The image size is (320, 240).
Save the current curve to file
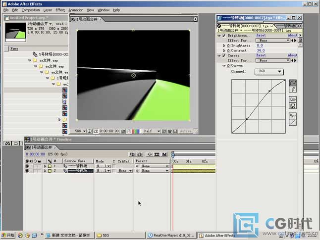click(x=293, y=106)
